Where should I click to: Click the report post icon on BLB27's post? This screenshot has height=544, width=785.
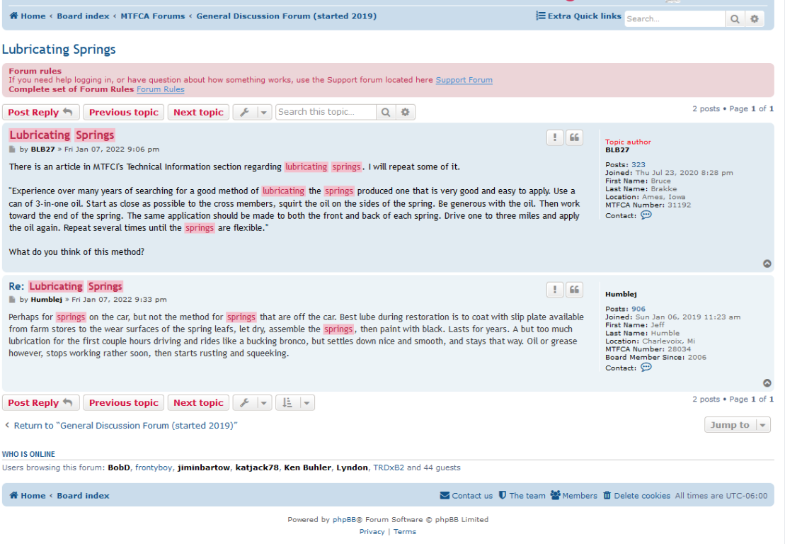point(555,137)
